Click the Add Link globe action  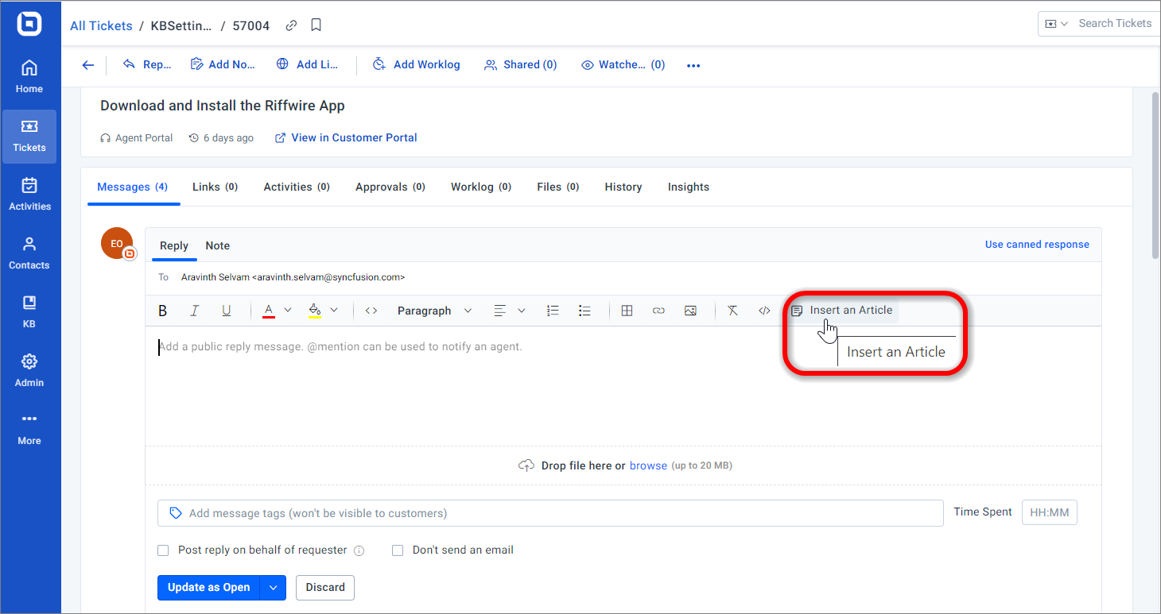coord(308,65)
